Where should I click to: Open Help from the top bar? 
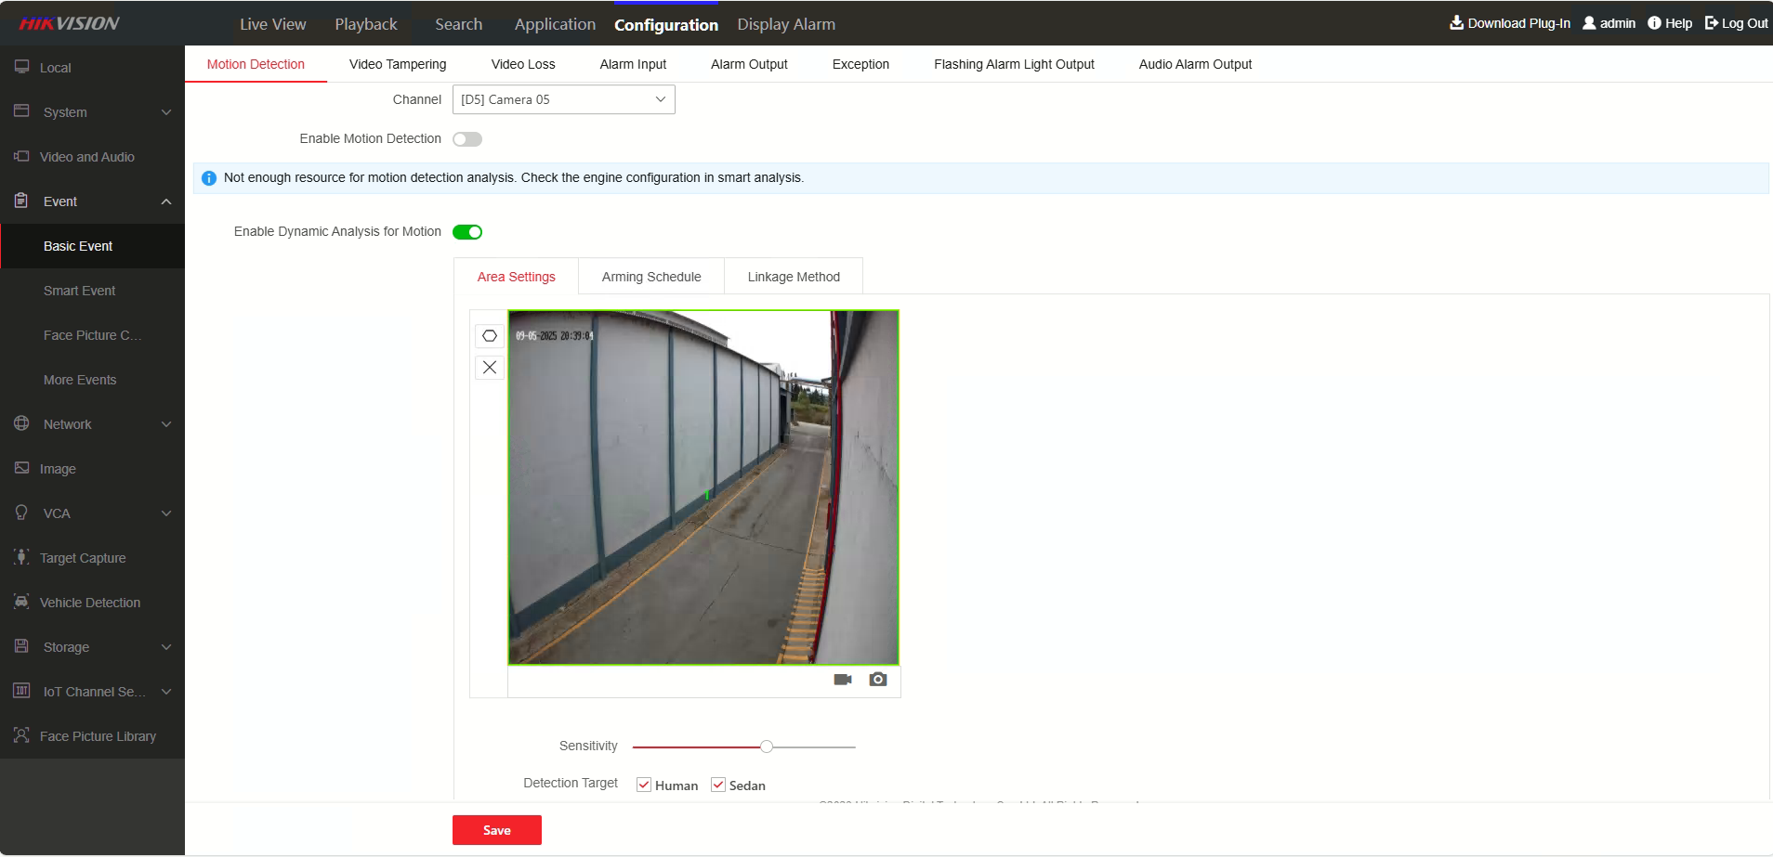1670,23
